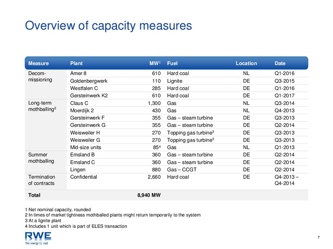Click the 'Fuel' column header
Viewport: 333px width, 249px height.
click(x=172, y=63)
